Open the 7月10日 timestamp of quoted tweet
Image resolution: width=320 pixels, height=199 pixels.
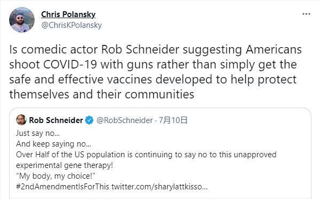[173, 120]
